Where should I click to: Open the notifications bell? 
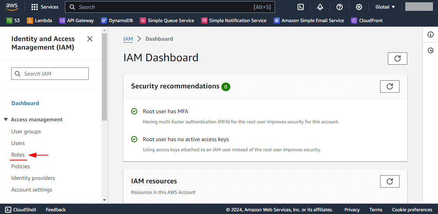click(320, 7)
